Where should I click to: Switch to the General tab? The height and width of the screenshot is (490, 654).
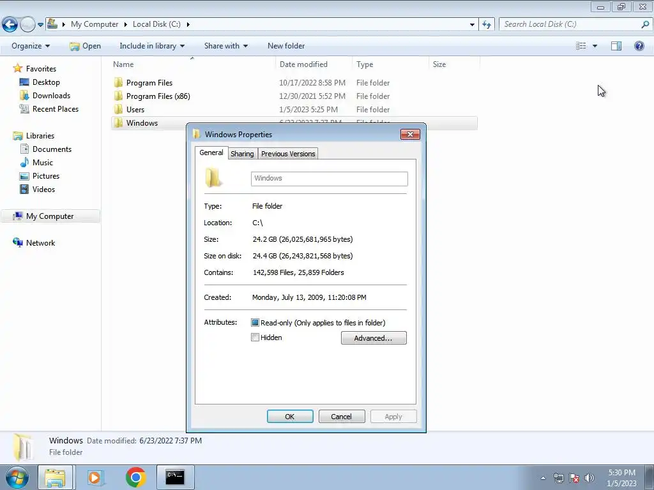211,152
